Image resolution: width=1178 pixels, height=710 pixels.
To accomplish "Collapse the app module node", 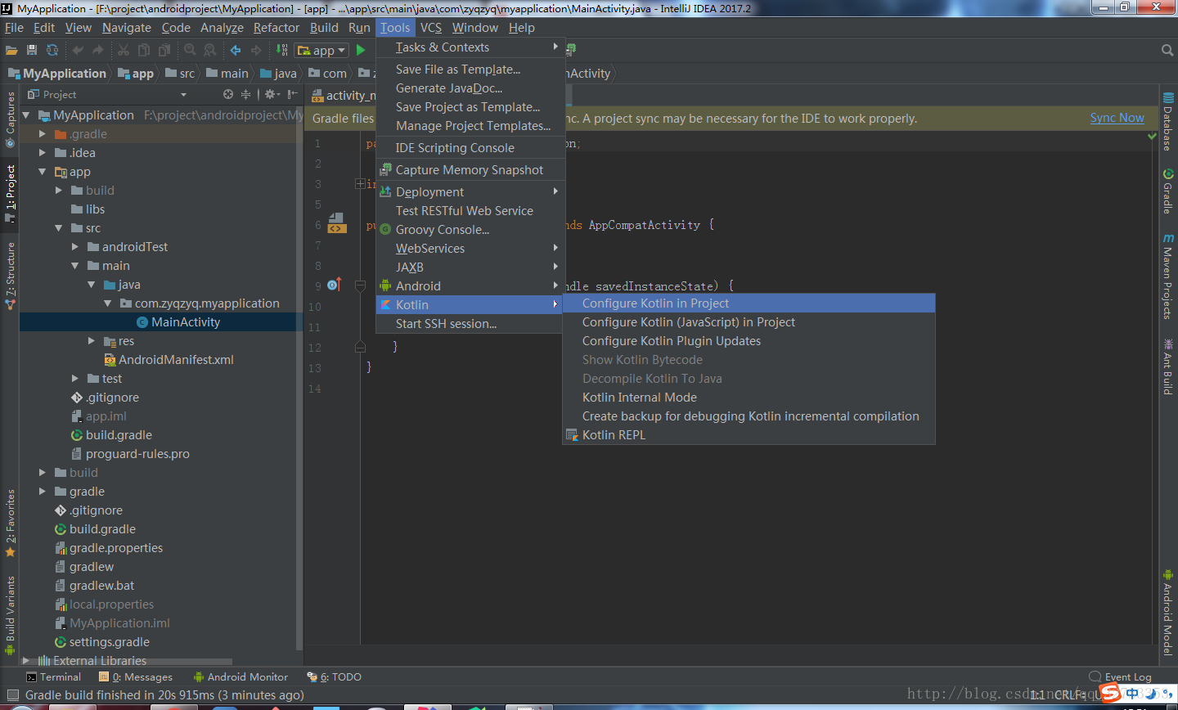I will click(43, 172).
